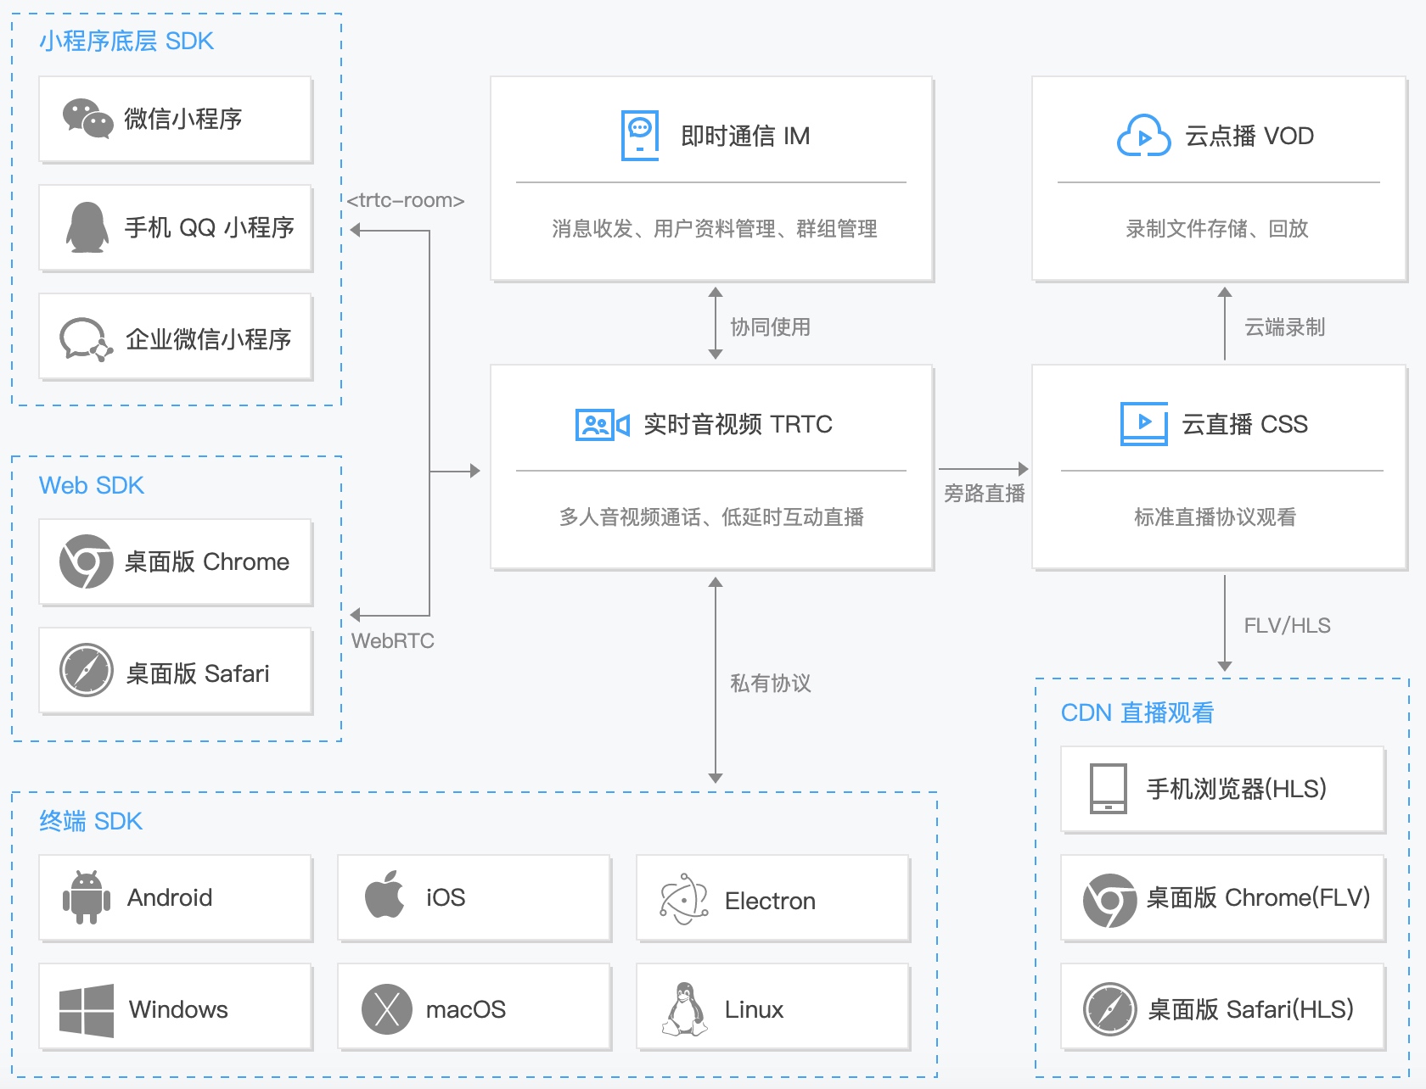Select the Linux label
The width and height of the screenshot is (1426, 1089).
pos(754,1009)
